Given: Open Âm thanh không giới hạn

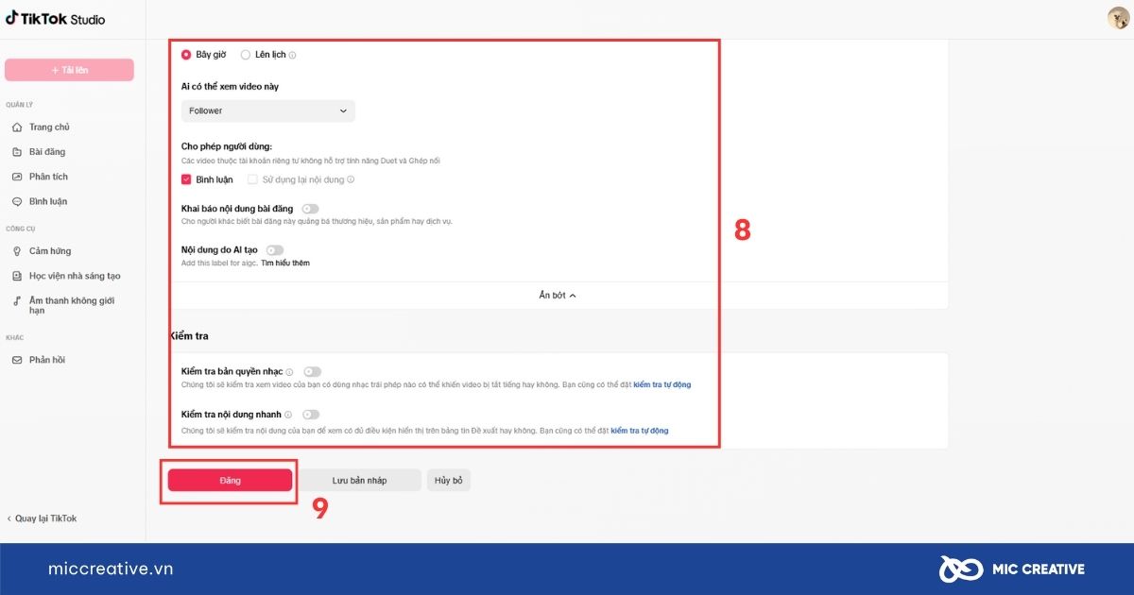Looking at the screenshot, I should pyautogui.click(x=73, y=305).
